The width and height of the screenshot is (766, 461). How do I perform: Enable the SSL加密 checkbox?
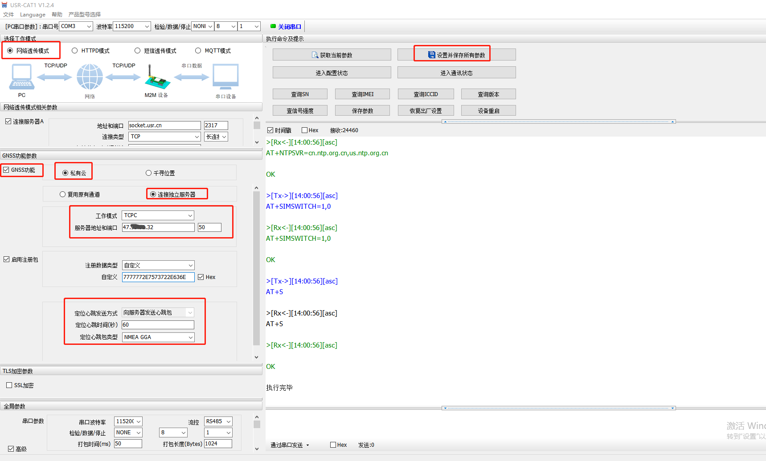tap(9, 385)
